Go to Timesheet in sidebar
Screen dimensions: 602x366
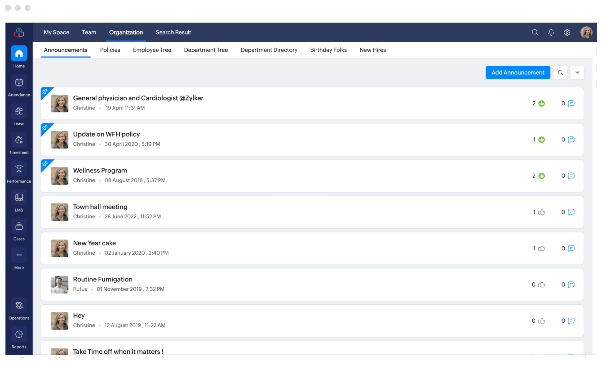point(19,140)
